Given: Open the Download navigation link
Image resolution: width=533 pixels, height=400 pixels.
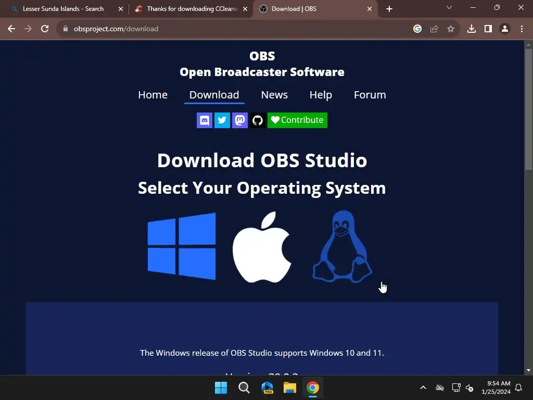Looking at the screenshot, I should point(214,95).
